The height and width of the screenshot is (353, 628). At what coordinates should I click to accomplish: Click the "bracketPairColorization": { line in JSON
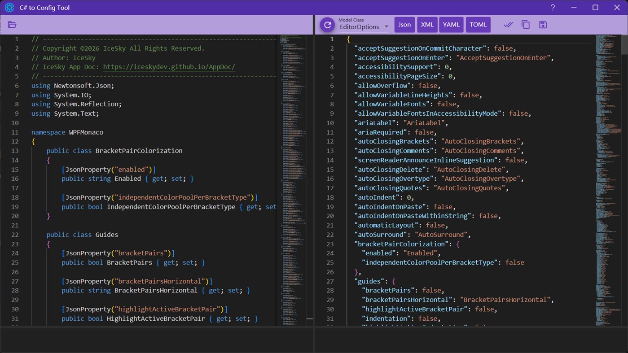coord(407,244)
